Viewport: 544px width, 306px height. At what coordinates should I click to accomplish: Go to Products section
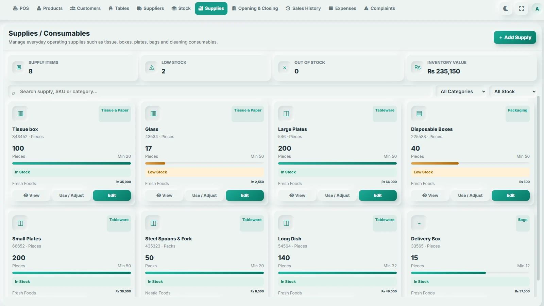(50, 8)
